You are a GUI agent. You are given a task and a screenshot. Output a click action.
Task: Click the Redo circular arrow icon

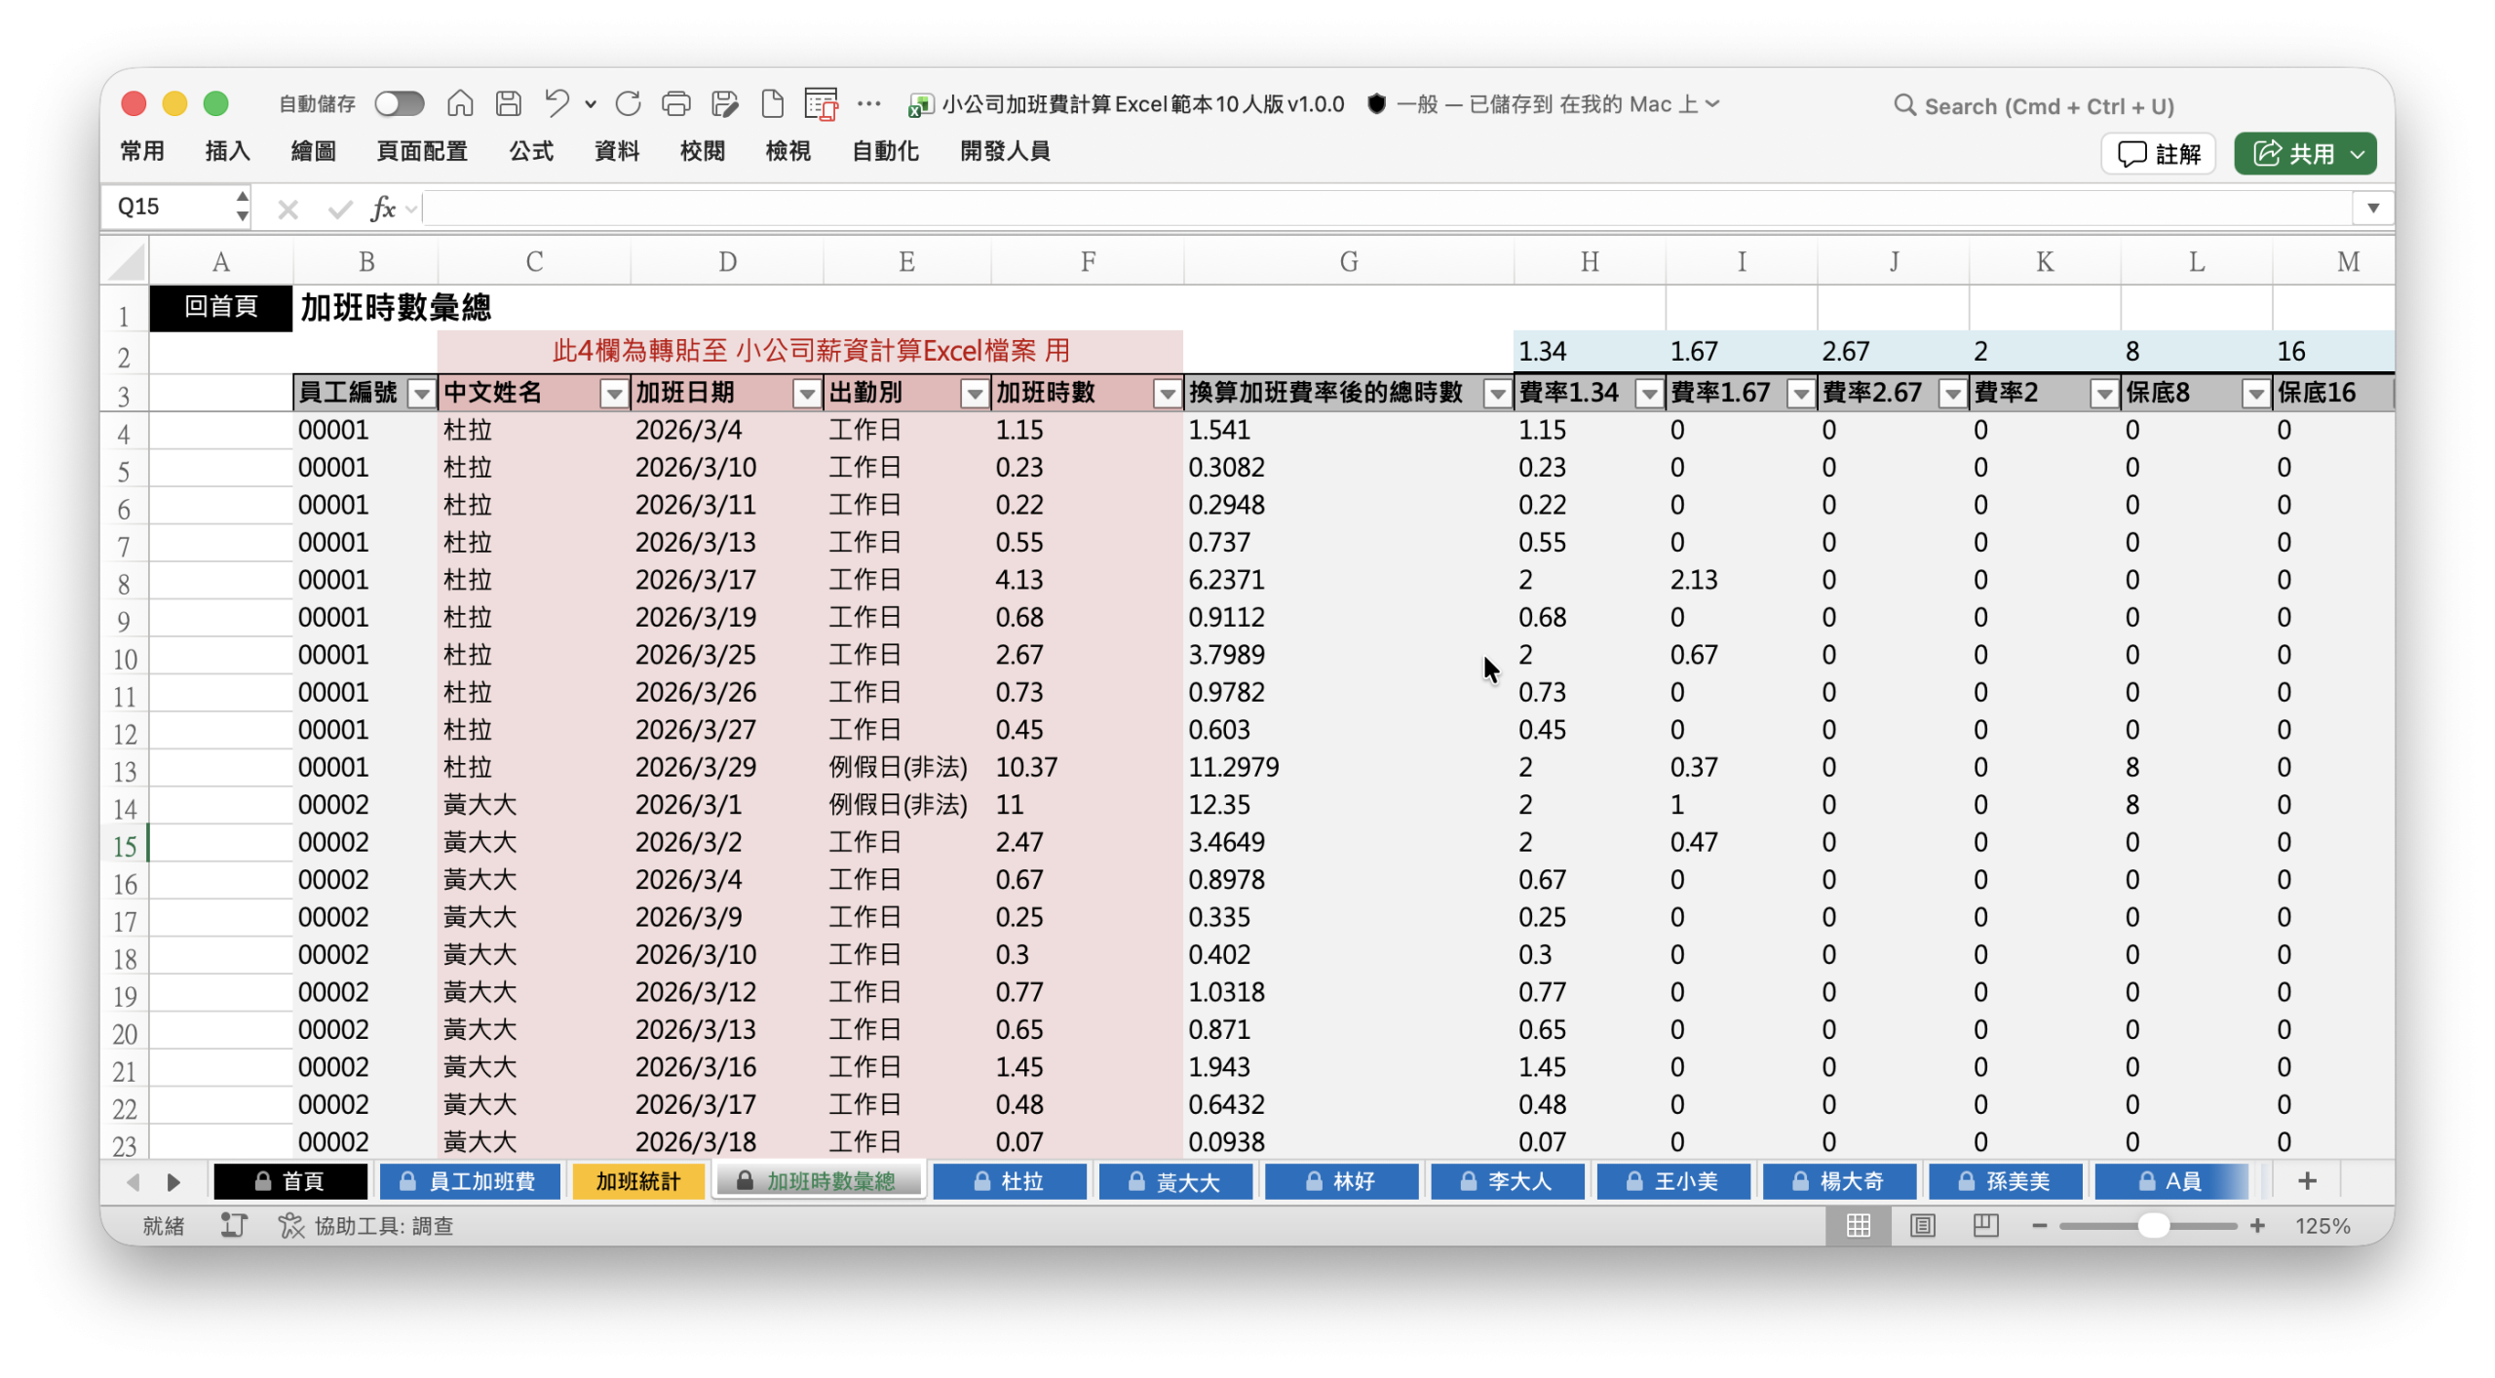(x=628, y=103)
